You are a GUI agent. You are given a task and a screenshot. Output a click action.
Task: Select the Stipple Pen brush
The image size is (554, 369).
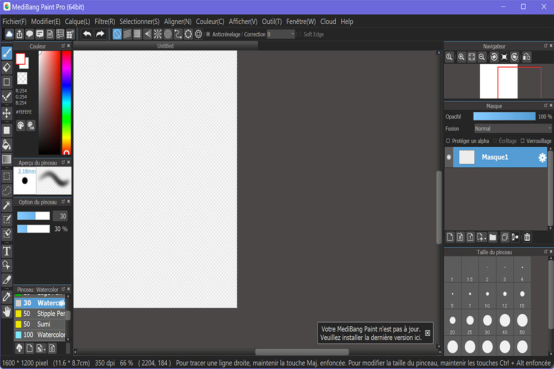click(39, 314)
